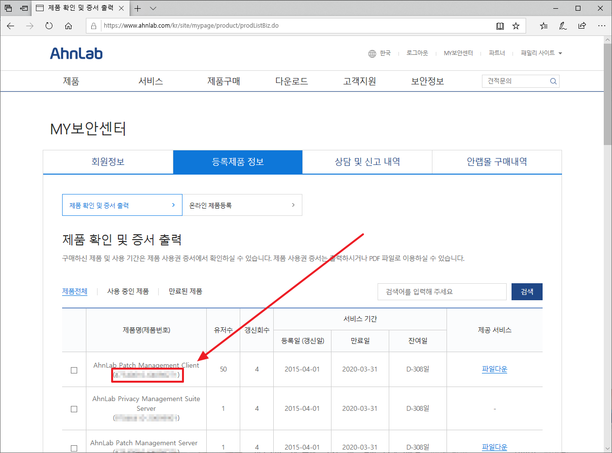Open the 안랩몰 구매내역 tab
This screenshot has height=453, width=612.
(497, 162)
